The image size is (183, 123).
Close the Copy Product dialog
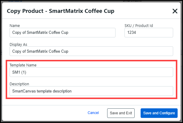click(x=175, y=11)
